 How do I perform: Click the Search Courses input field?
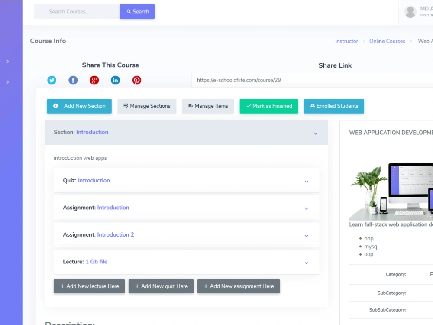point(77,12)
